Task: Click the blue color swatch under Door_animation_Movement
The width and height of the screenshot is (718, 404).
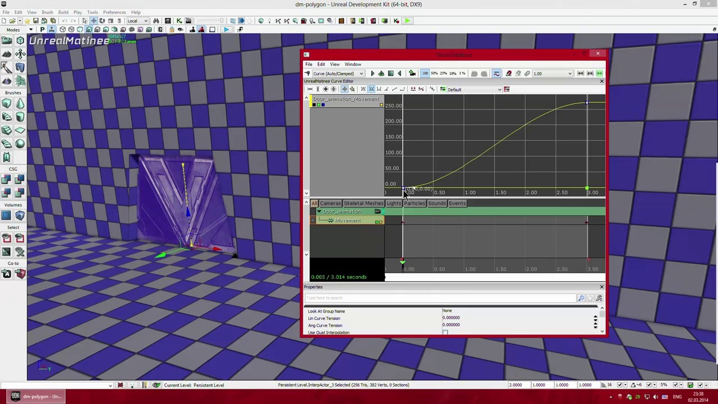Action: pos(323,105)
